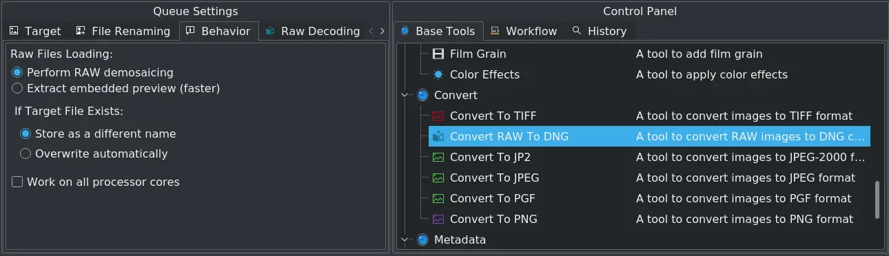Switch to the Behavior tab
889x256 pixels.
click(218, 30)
